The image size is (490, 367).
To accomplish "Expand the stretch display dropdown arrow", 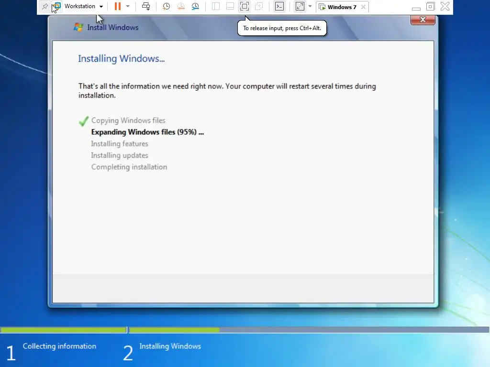I will pyautogui.click(x=310, y=6).
